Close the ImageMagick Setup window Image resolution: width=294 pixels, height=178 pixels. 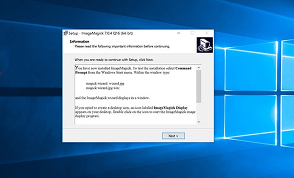coord(207,33)
